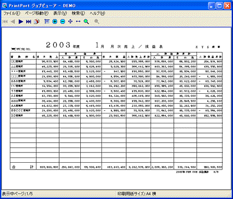Click the grayed first page icon
233x199 pixels.
click(5, 22)
